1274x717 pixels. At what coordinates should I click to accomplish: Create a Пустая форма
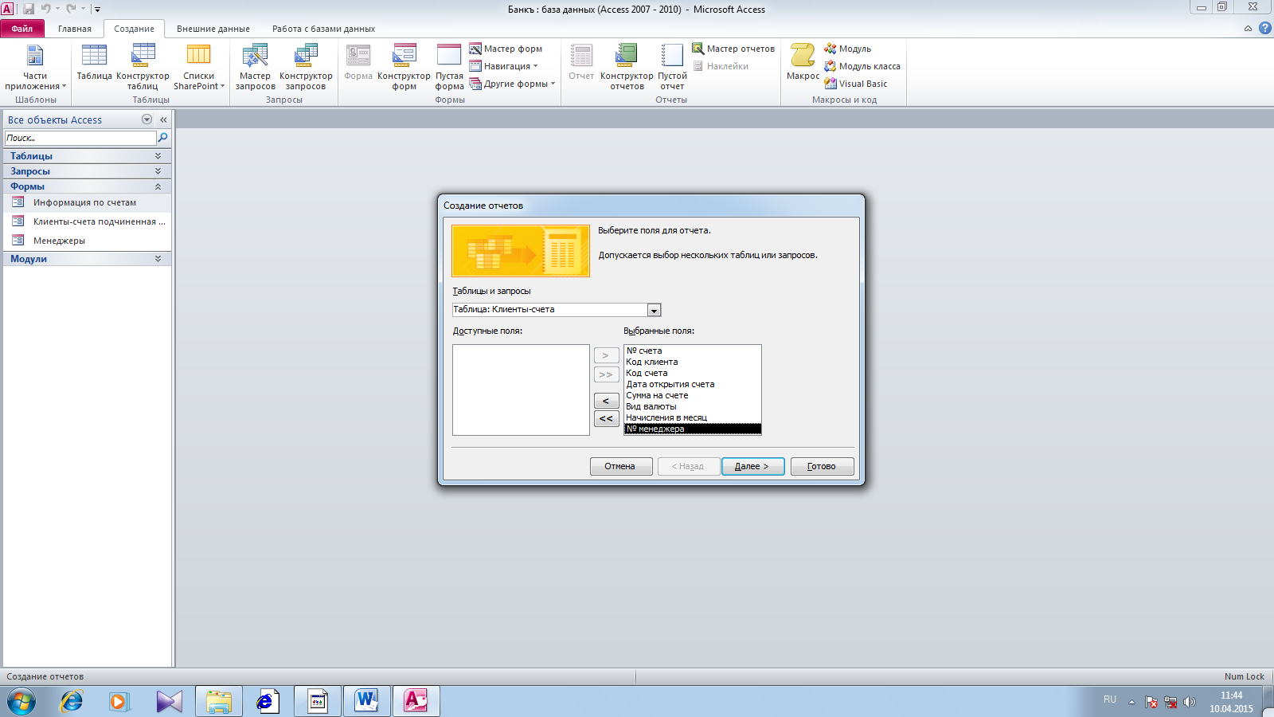[449, 67]
